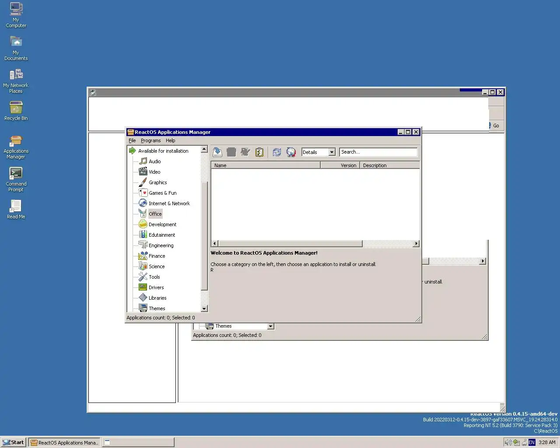This screenshot has width=560, height=448.
Task: Open the Recycle Bin desktop icon
Action: click(x=16, y=111)
